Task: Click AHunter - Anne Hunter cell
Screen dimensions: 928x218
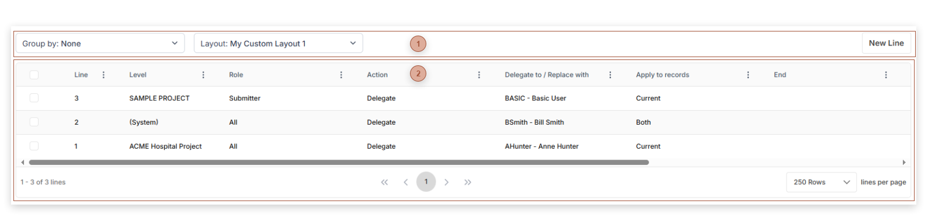Action: coord(541,146)
